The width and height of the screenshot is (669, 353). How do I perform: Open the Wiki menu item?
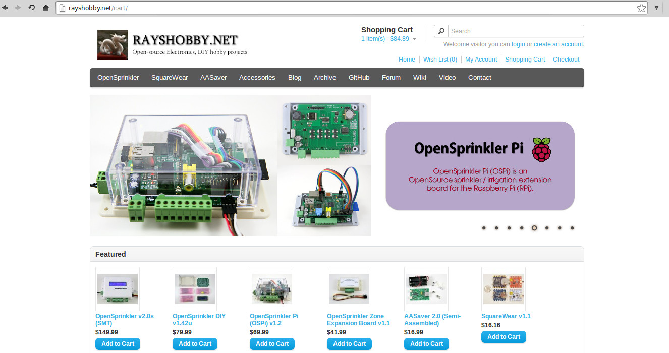(x=420, y=78)
